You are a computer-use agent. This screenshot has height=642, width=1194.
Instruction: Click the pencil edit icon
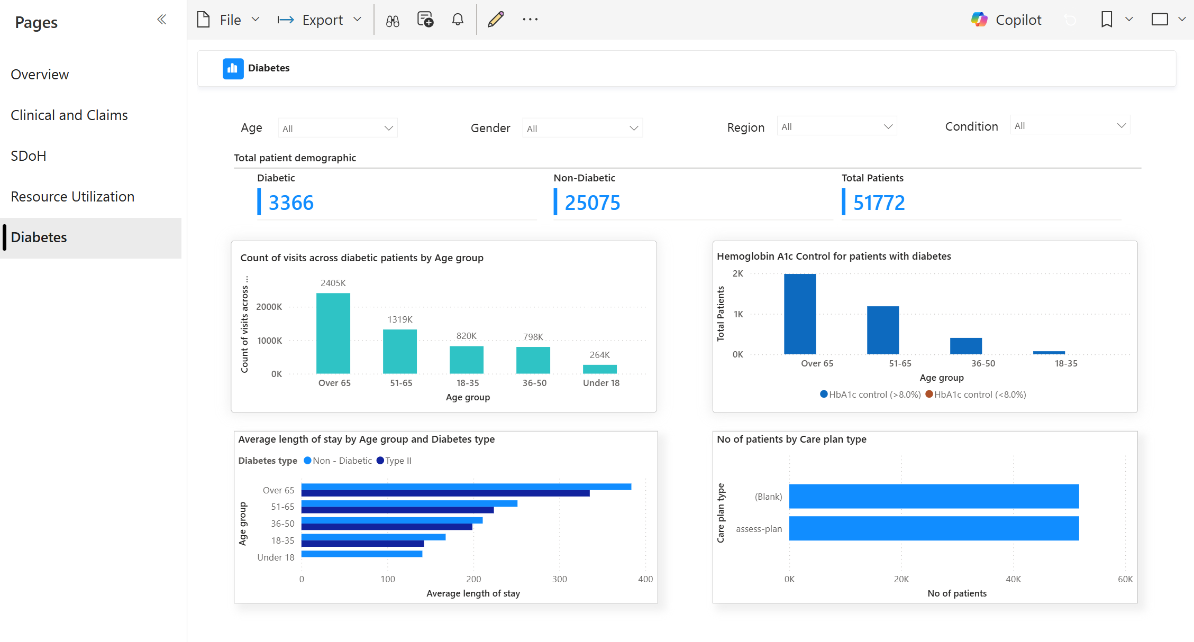click(x=496, y=20)
